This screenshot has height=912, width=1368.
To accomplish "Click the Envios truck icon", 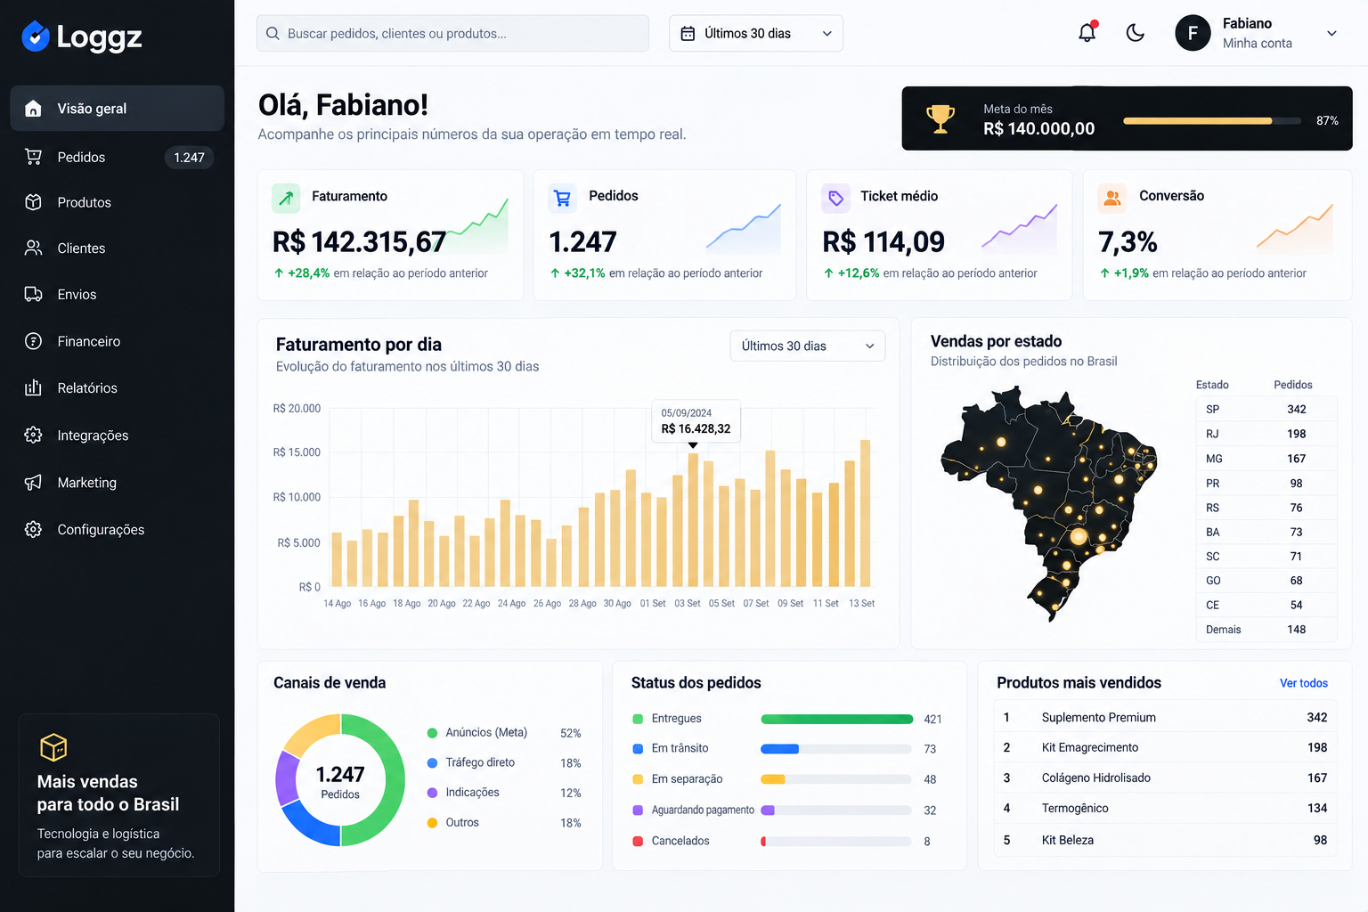I will coord(33,294).
